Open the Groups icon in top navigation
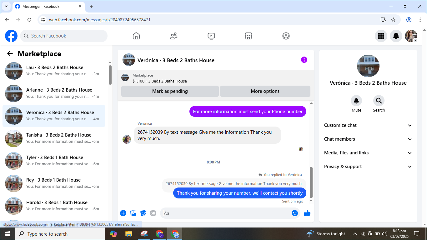Image resolution: width=427 pixels, height=240 pixels. [286, 36]
